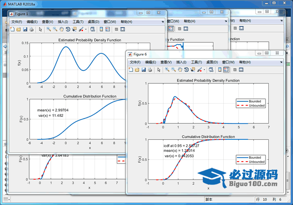
Task: Click Hide Plot Tools in Figure 1
Action: click(x=116, y=30)
